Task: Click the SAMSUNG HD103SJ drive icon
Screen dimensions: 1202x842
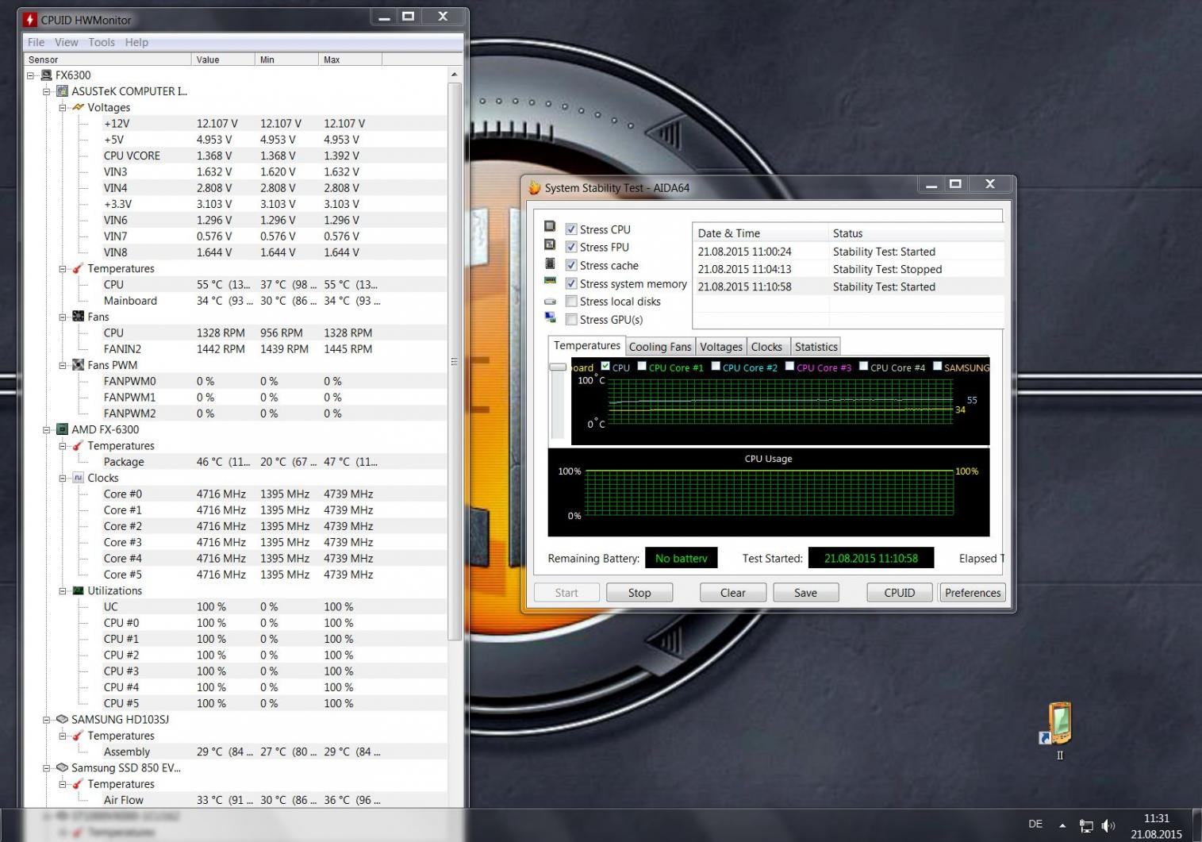Action: 63,720
